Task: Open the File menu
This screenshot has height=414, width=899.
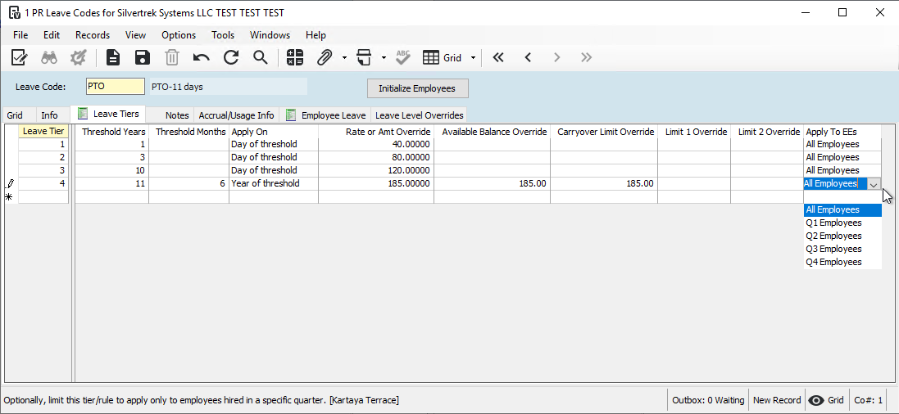Action: click(20, 35)
